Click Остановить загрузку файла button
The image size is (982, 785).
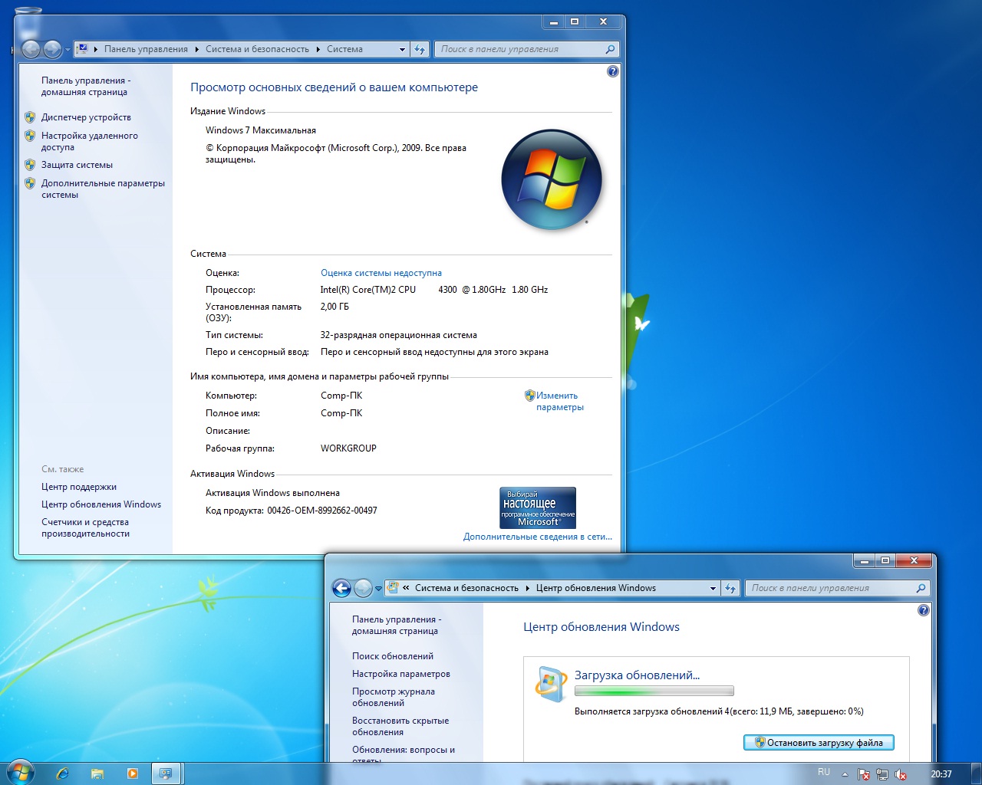pos(819,742)
